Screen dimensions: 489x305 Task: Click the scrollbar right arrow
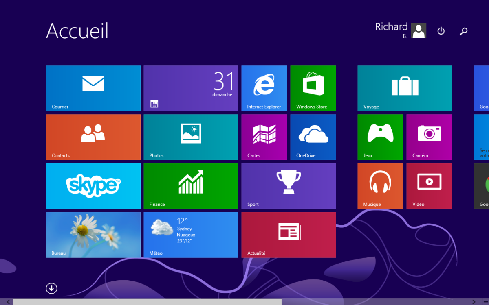tap(474, 302)
